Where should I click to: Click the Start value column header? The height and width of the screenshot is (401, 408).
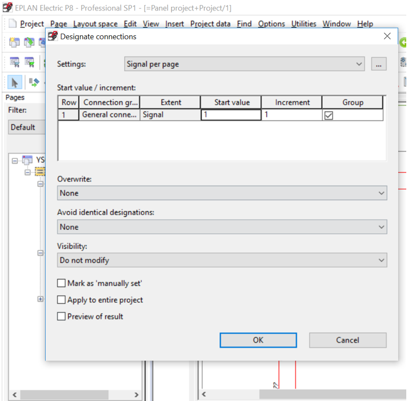pyautogui.click(x=231, y=102)
